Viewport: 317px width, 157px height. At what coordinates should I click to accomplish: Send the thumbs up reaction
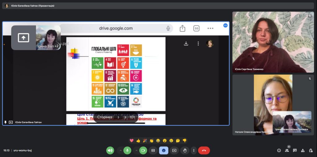[x=138, y=141]
